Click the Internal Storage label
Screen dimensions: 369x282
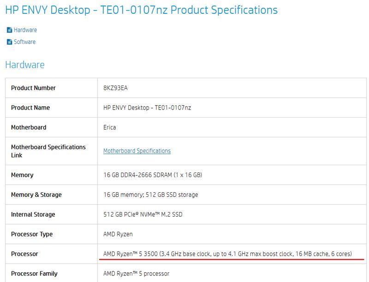33,214
